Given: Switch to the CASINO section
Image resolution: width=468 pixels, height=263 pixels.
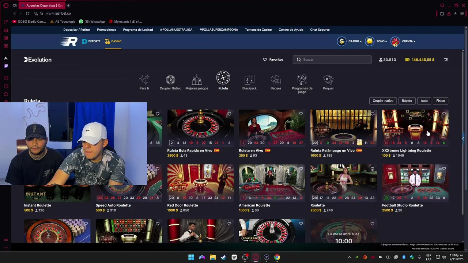Looking at the screenshot, I should [x=113, y=41].
